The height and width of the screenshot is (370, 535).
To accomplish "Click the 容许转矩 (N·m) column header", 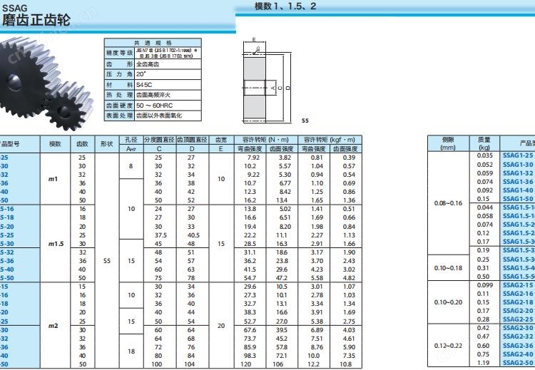I will point(265,140).
